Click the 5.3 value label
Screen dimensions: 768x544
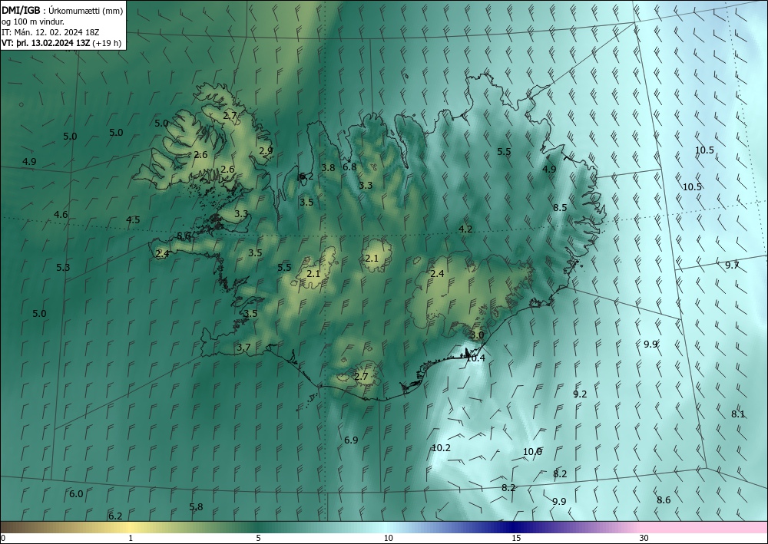63,268
